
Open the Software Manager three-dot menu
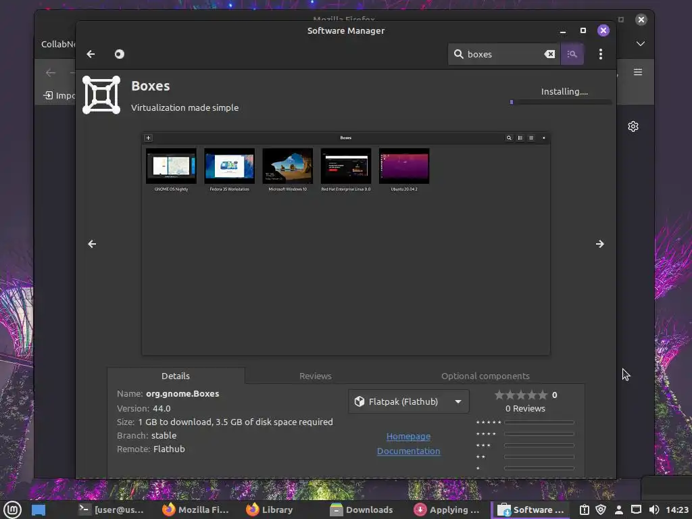click(601, 54)
